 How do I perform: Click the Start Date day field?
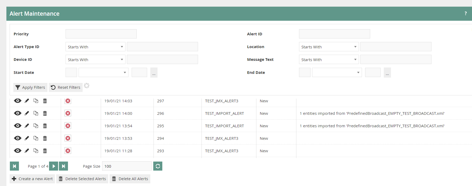tap(71, 72)
